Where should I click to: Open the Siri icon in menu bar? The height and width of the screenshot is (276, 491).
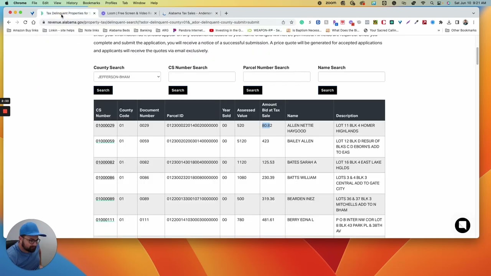448,3
